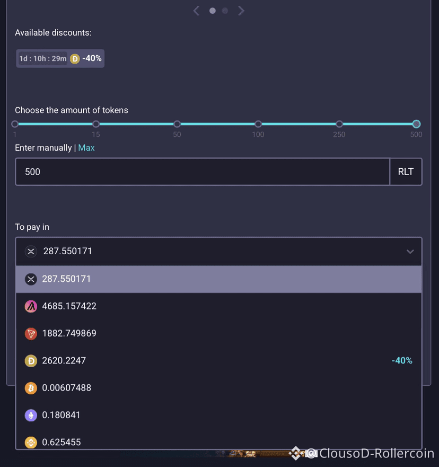Click the Max link
Viewport: 439px width, 467px height.
pos(86,148)
